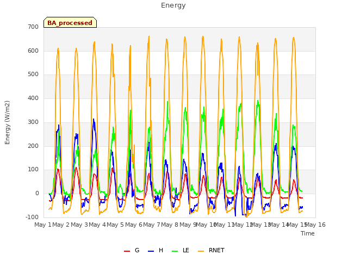Image resolution: width=348 pixels, height=261 pixels.
Task: Click the green LE legend color marker
Action: pos(175,251)
